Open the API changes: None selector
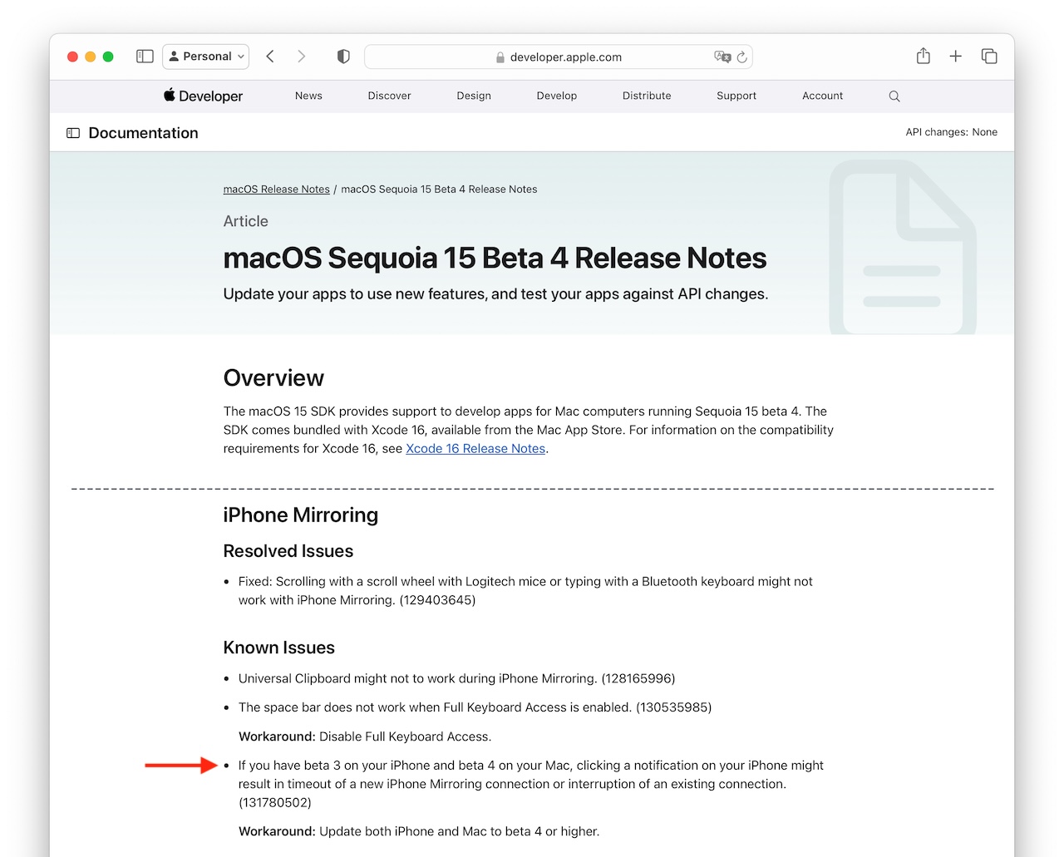 [x=952, y=132]
